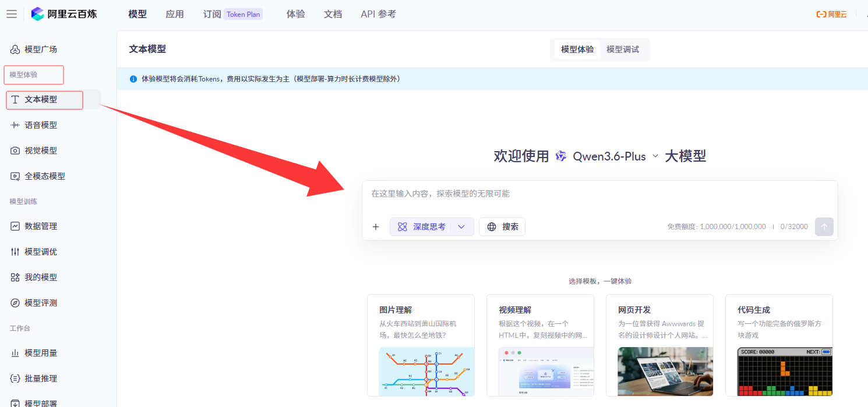Open the 体验 top menu
Image resolution: width=868 pixels, height=407 pixels.
[296, 14]
